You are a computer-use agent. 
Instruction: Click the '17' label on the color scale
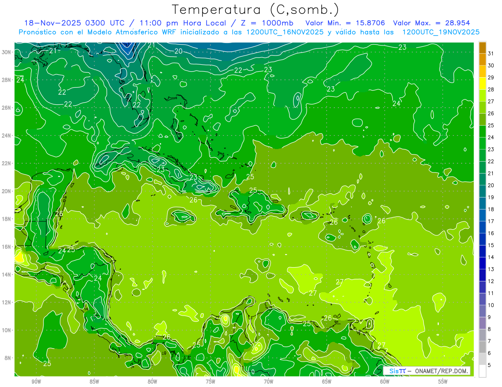[491, 221]
